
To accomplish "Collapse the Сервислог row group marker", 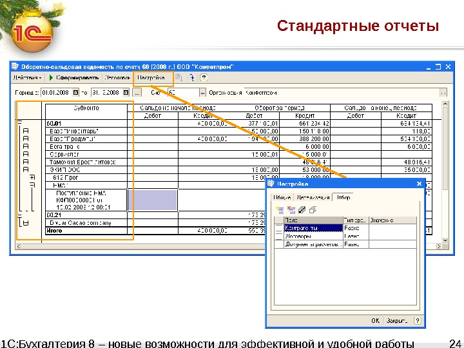I will pos(26,154).
